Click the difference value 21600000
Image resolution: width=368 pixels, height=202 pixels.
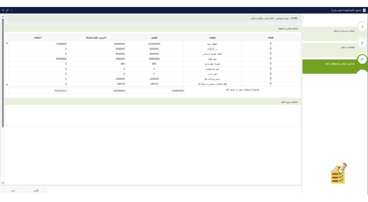tap(61, 44)
